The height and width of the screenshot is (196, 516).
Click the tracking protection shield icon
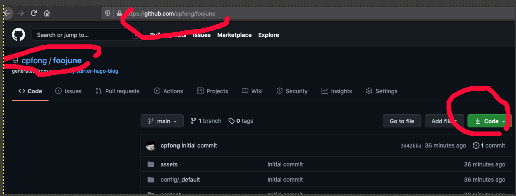[108, 14]
